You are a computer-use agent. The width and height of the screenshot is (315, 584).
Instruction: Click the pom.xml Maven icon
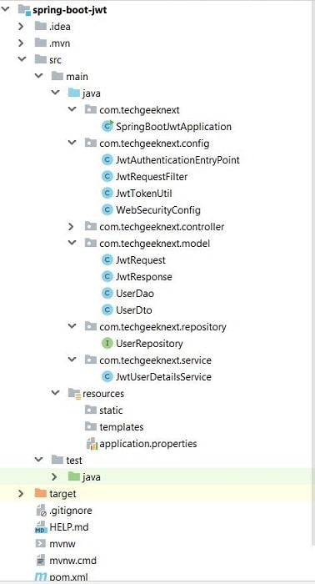pos(41,577)
